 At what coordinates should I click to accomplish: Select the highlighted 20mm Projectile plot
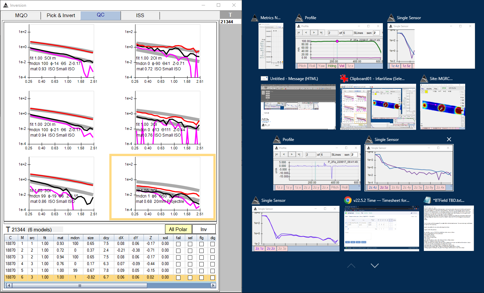click(163, 187)
